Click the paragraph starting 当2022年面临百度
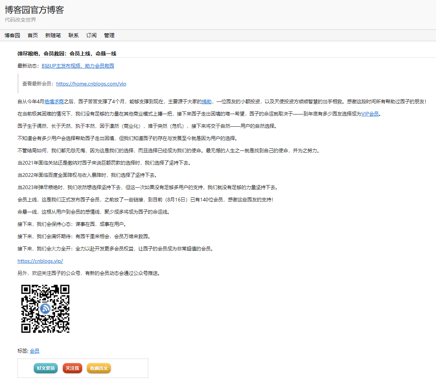Image resolution: width=436 pixels, height=382 pixels. click(x=88, y=175)
